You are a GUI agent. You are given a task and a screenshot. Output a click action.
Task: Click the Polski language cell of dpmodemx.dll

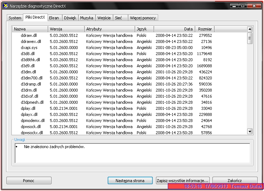coord(141,121)
